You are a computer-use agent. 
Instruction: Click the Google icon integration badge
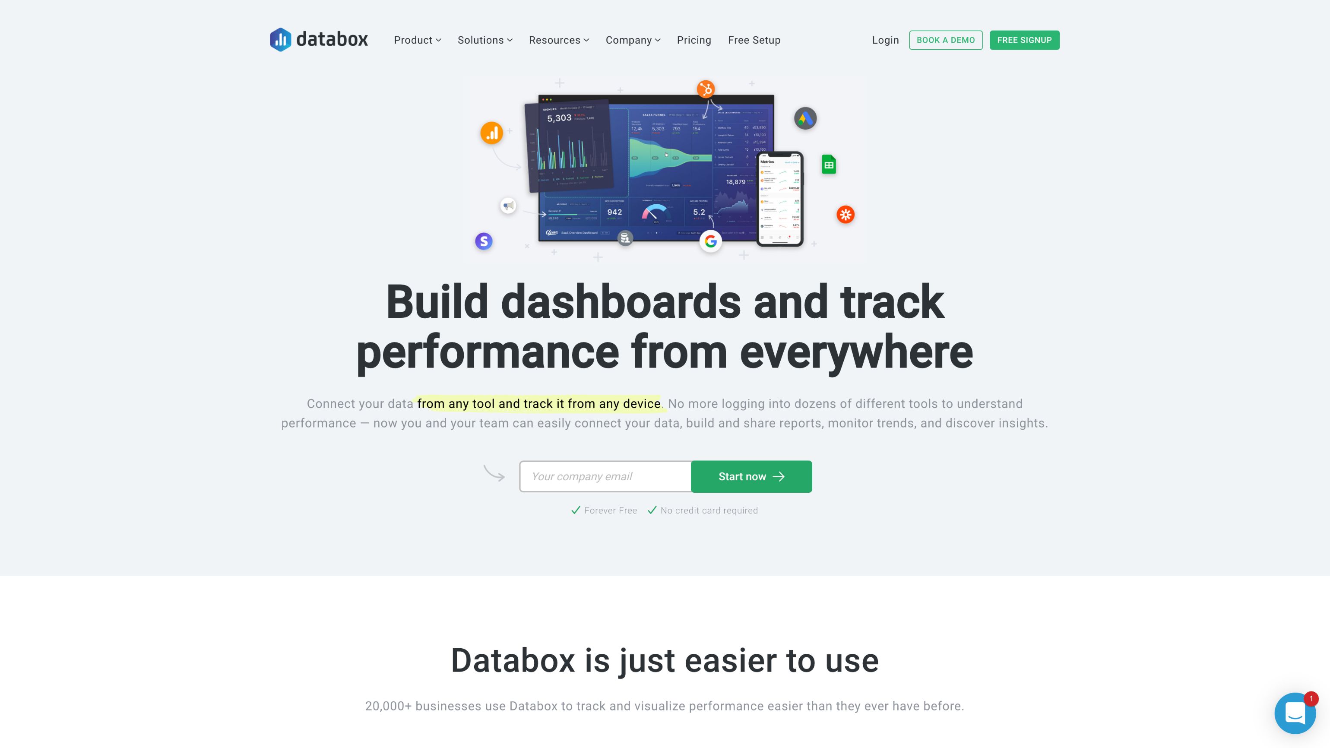(x=711, y=241)
